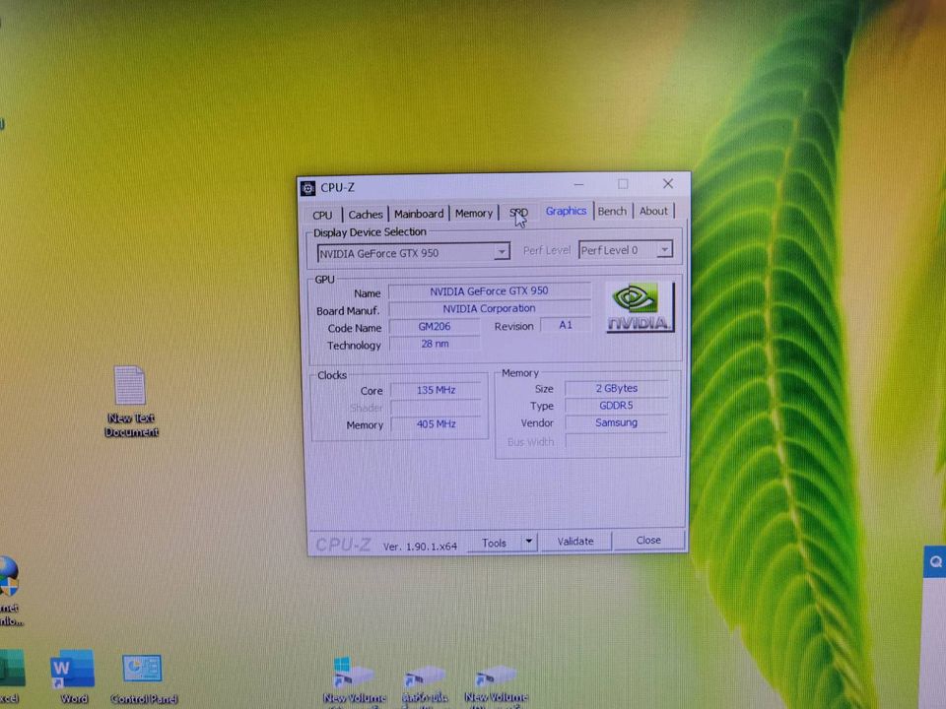The image size is (946, 709).
Task: Expand the Tools button dropdown arrow
Action: tap(528, 542)
